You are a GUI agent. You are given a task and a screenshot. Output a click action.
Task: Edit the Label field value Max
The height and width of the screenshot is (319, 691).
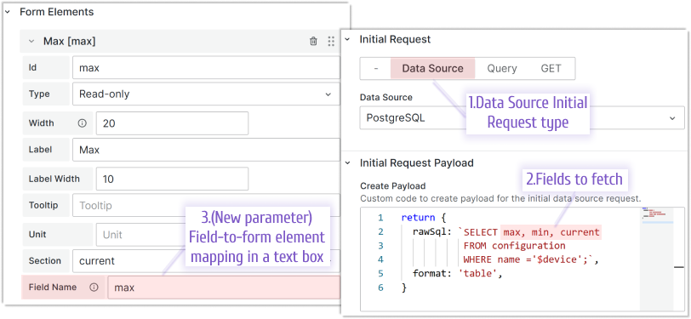coord(206,150)
